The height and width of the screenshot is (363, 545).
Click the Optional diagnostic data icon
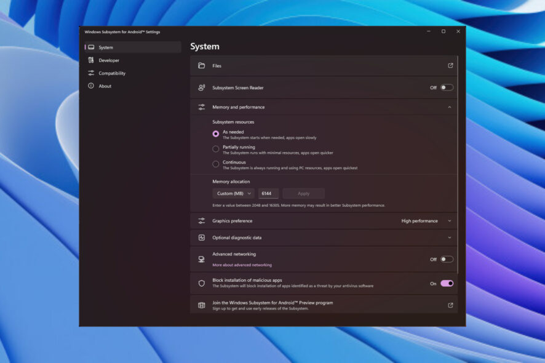pyautogui.click(x=202, y=237)
